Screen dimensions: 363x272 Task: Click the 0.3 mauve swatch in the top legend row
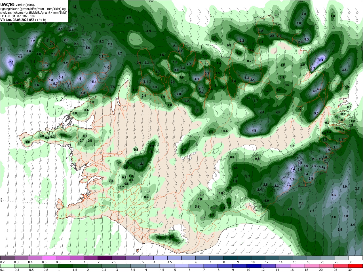pos(21,258)
